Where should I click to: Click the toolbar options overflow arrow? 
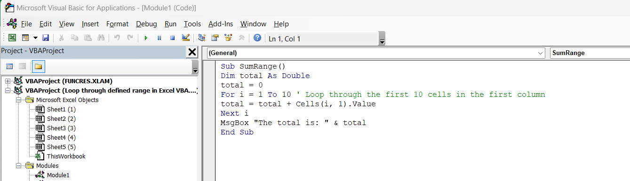point(382,39)
